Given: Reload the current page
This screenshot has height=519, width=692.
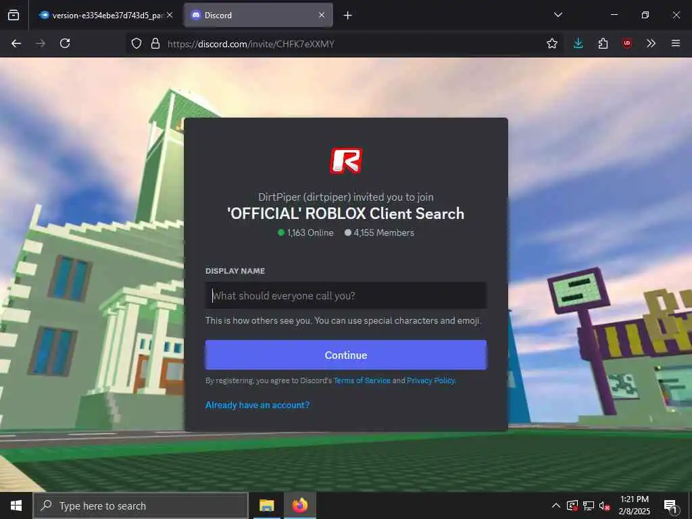Looking at the screenshot, I should point(65,43).
